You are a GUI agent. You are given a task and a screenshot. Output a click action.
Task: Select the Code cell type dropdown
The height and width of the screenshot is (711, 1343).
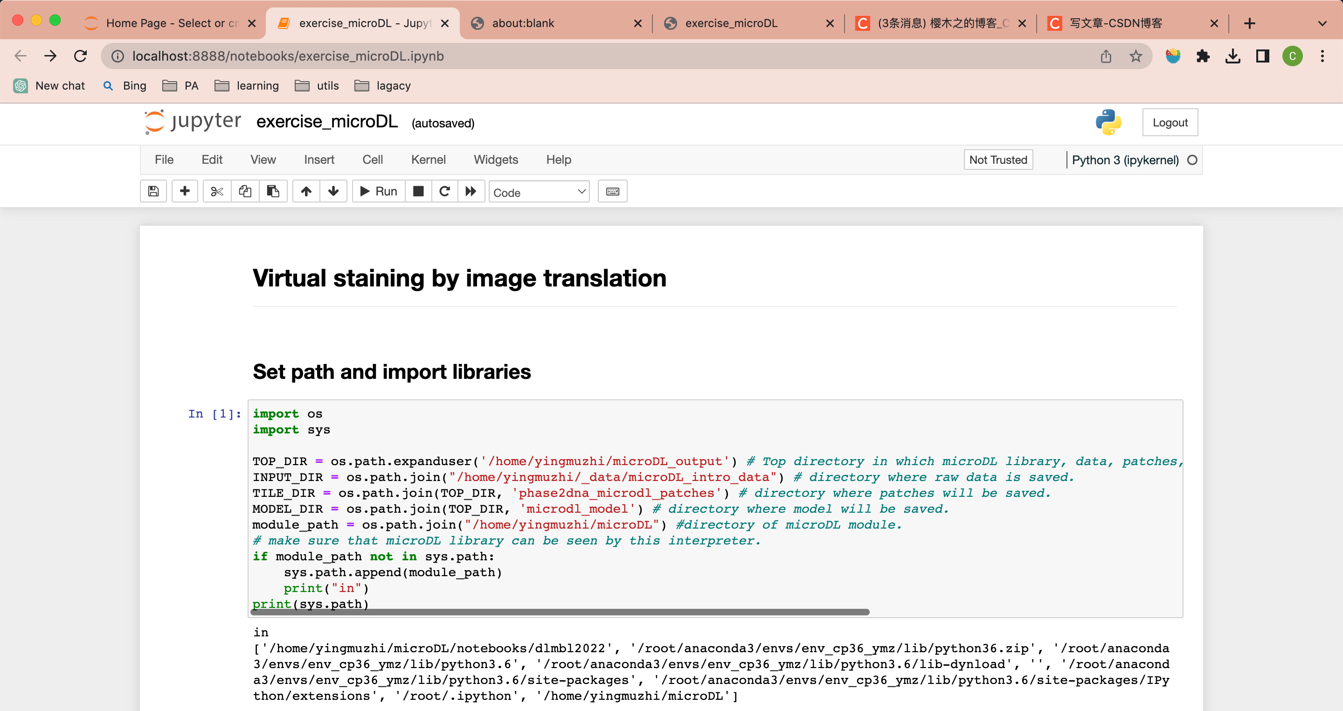tap(537, 191)
